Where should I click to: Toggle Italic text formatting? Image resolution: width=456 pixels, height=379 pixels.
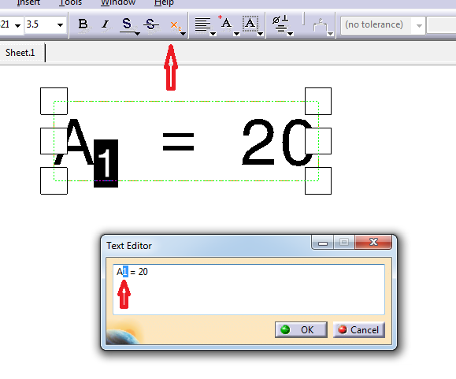[x=106, y=24]
